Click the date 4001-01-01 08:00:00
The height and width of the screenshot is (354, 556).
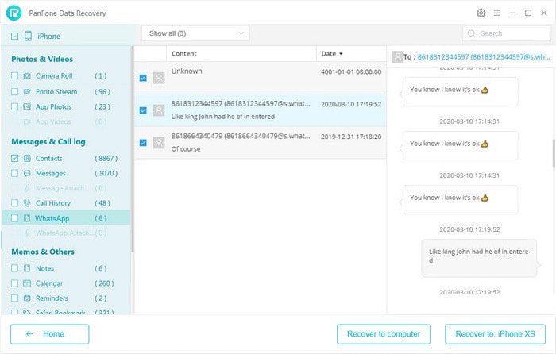pyautogui.click(x=351, y=71)
